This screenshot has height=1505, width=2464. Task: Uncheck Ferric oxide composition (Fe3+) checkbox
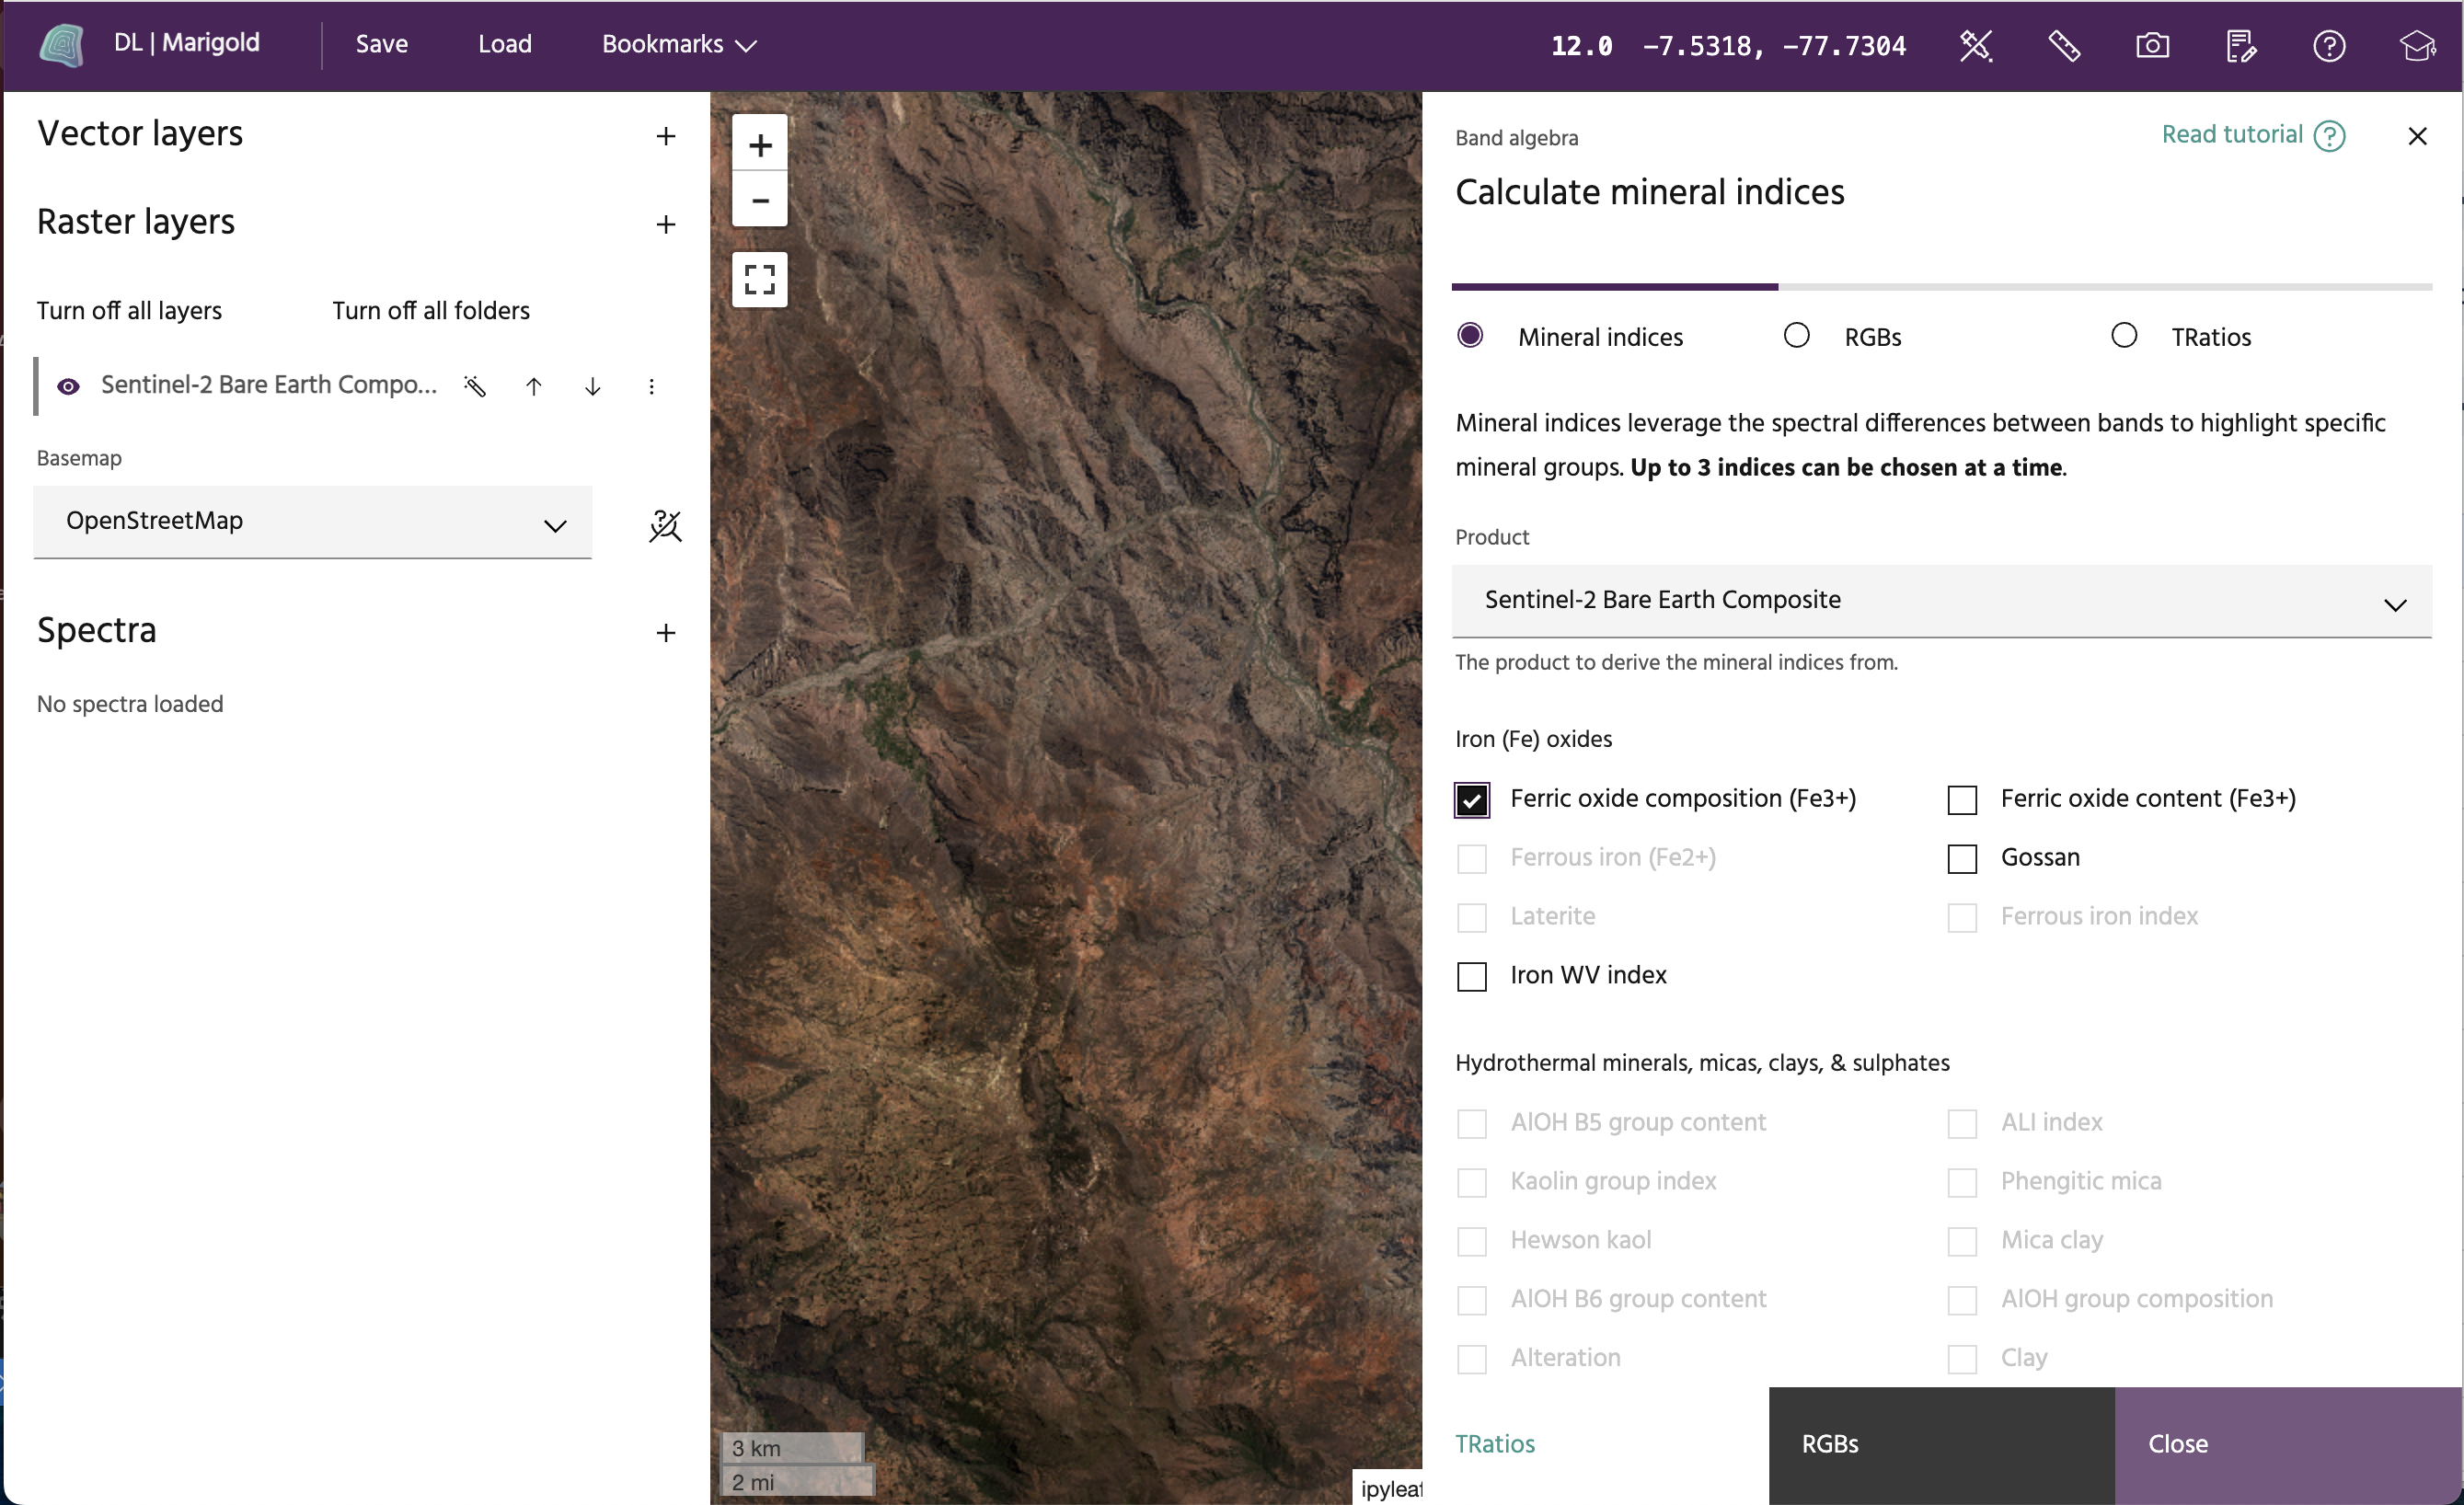click(x=1471, y=800)
